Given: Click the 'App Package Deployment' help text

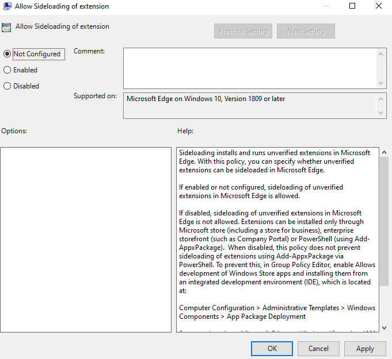Looking at the screenshot, I should click(x=266, y=316).
